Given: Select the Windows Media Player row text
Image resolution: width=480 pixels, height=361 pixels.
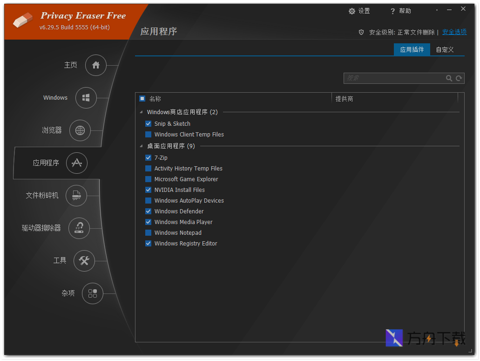Looking at the screenshot, I should (x=183, y=222).
